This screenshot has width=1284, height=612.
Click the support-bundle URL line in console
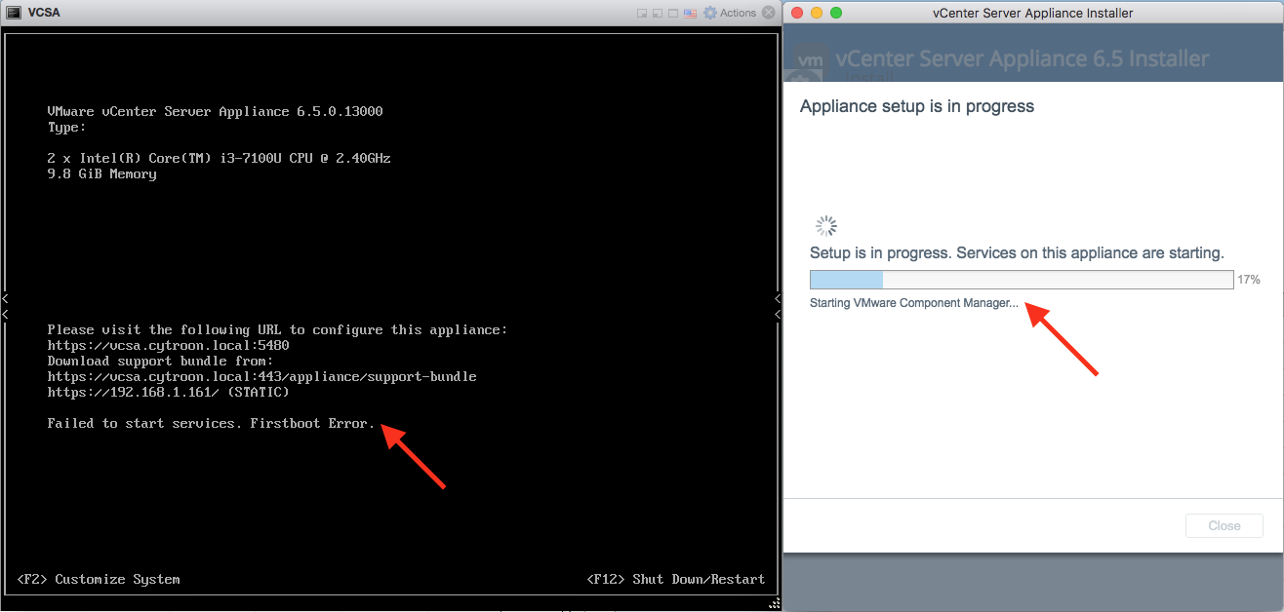(x=261, y=376)
